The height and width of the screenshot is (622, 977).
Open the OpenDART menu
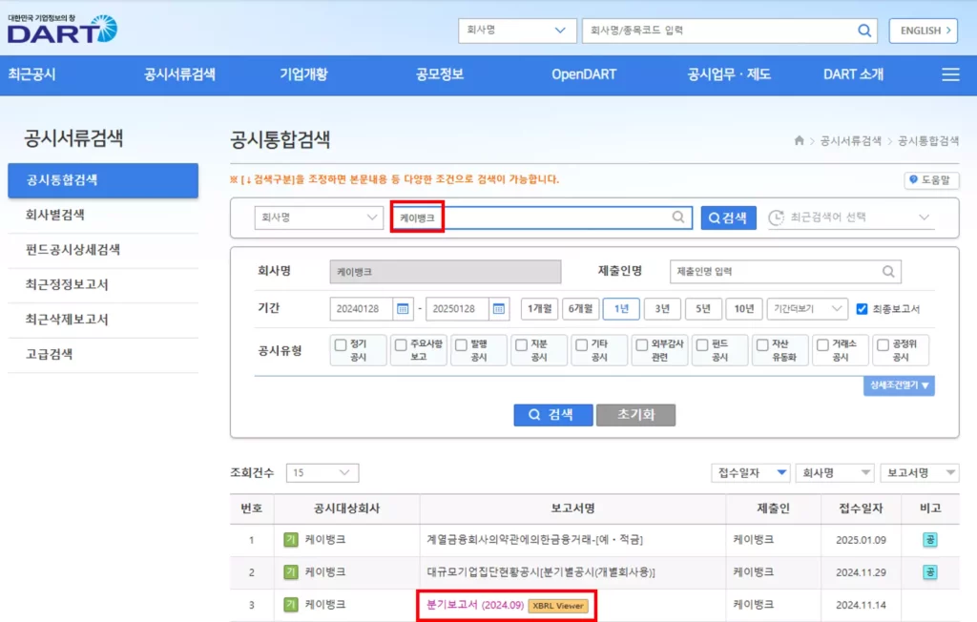[584, 74]
